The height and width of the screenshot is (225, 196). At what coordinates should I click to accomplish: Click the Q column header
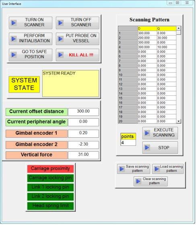[167, 29]
